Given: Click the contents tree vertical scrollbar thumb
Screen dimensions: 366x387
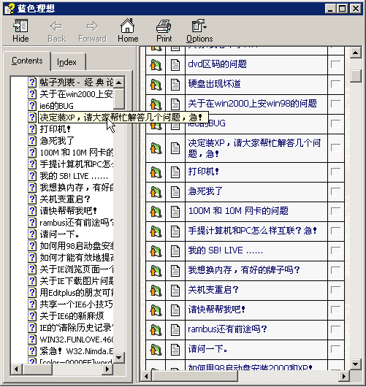Looking at the screenshot, I should (119, 99).
